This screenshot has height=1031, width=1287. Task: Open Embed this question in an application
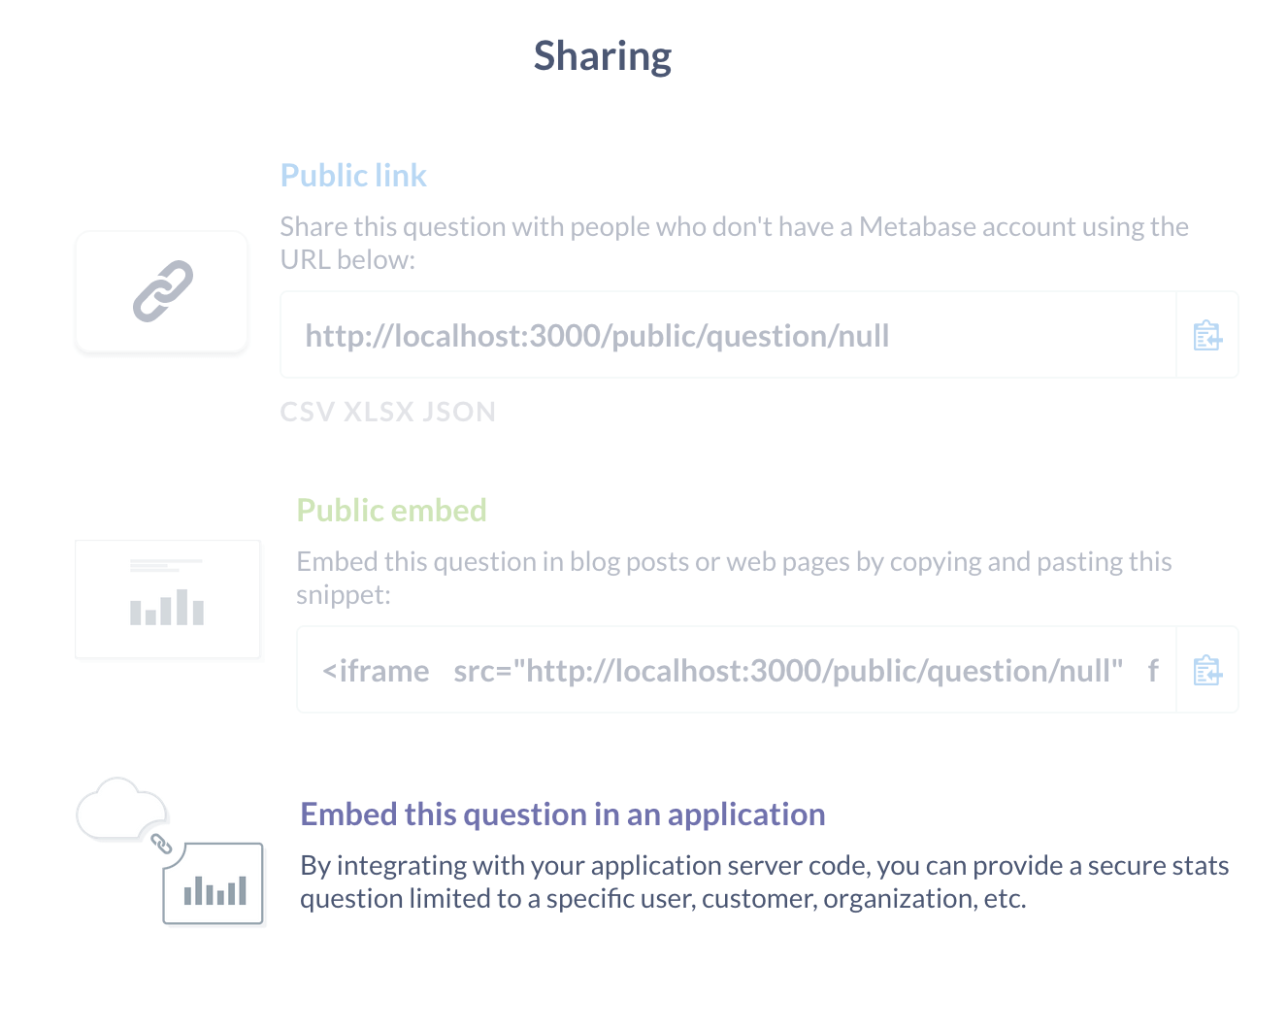coord(563,814)
